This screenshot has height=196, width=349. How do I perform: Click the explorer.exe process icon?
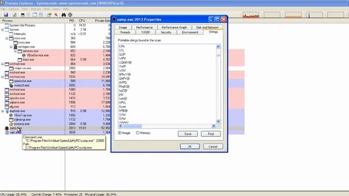coord(7,111)
